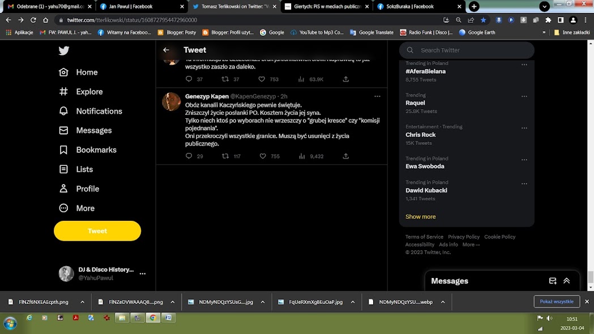Reply to Genezyp Kapen's tweet
594x334 pixels.
tap(189, 156)
